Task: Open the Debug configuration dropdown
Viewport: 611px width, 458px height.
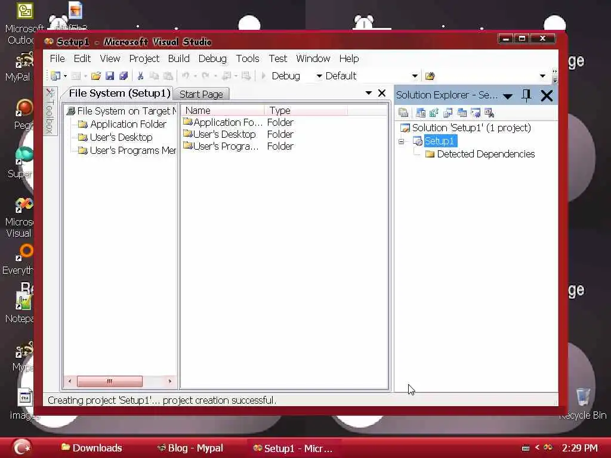Action: (x=319, y=76)
